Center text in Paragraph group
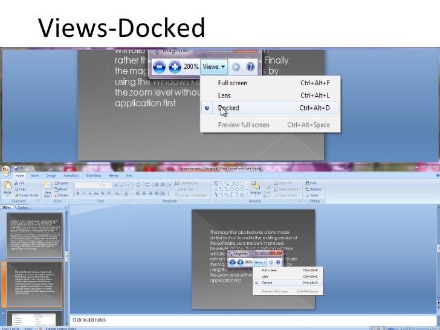This screenshot has height=330, width=440. point(144,193)
